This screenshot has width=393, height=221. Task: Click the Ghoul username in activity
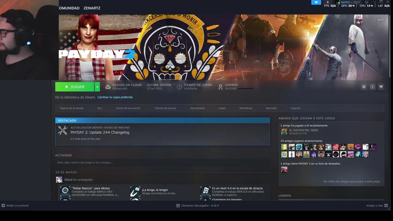point(68,180)
